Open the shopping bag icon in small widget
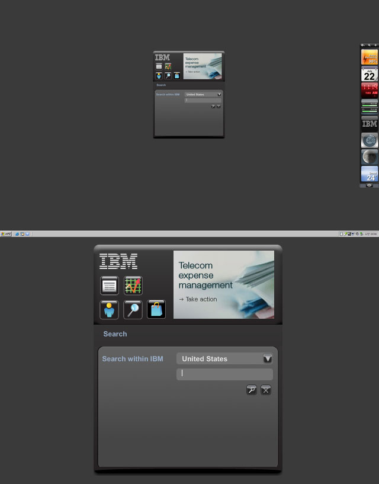Image resolution: width=379 pixels, height=484 pixels. (x=177, y=76)
